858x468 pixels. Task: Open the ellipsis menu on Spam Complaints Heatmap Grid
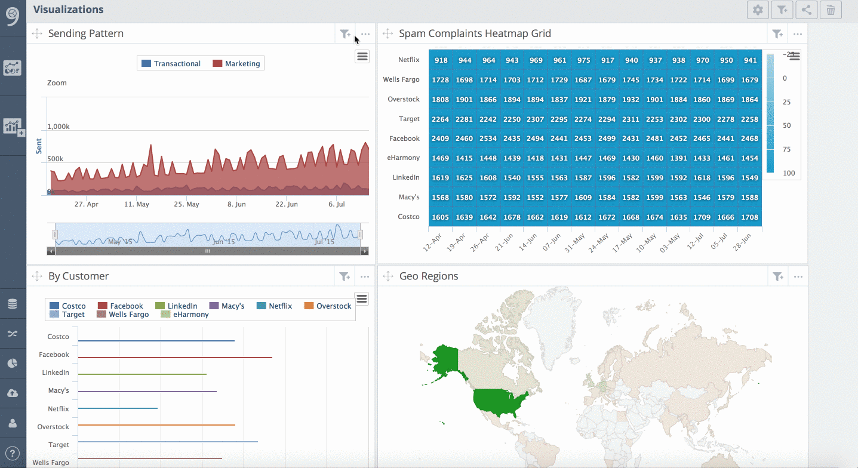(798, 34)
